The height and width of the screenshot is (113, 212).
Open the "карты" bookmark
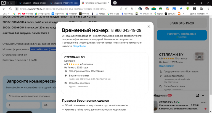pyautogui.click(x=158, y=14)
